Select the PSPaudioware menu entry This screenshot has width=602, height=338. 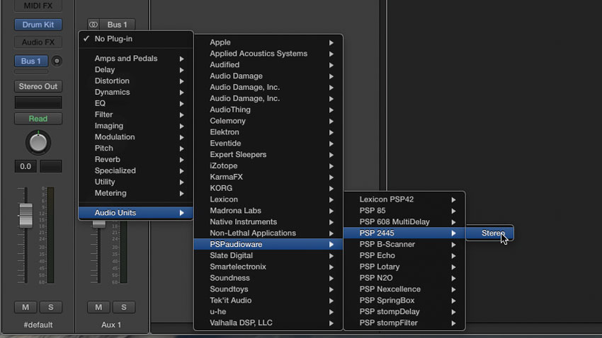point(268,244)
